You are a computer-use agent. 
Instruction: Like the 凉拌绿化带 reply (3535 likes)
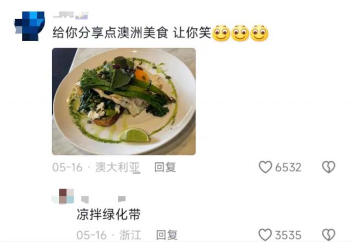[x=265, y=235]
